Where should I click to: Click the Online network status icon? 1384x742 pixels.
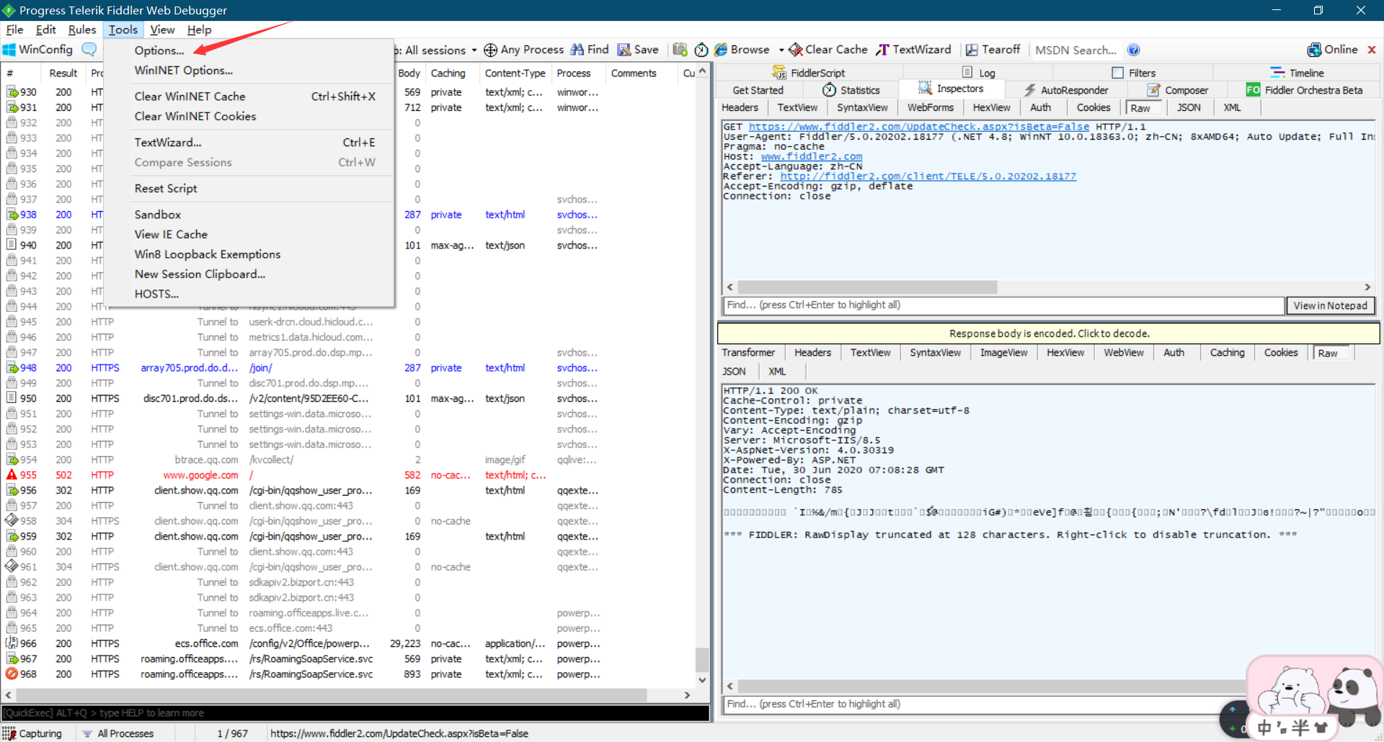(x=1314, y=50)
